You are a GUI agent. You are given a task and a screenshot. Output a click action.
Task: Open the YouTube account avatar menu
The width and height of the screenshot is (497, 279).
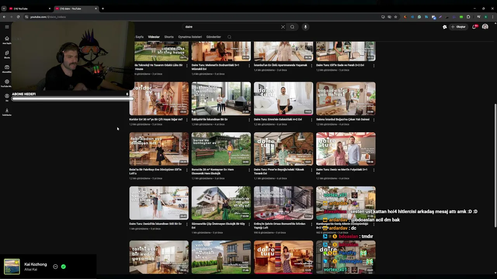coord(485,27)
